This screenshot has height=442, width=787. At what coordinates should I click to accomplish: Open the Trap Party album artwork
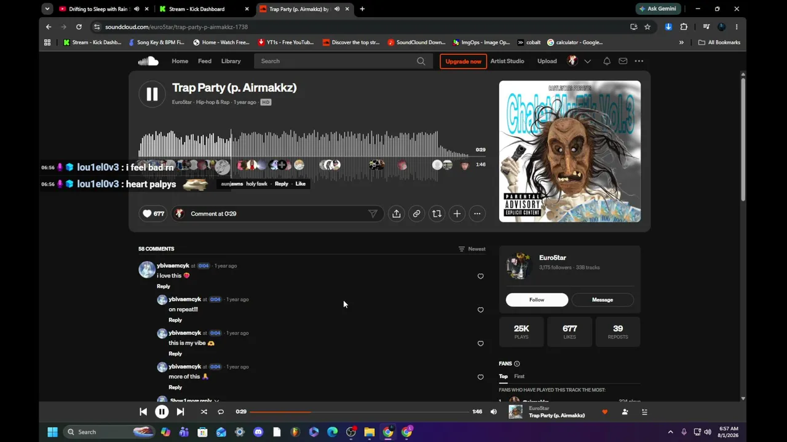pyautogui.click(x=570, y=152)
